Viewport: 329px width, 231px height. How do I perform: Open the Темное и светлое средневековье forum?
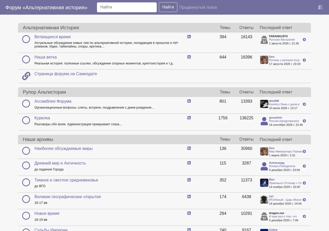(x=66, y=180)
